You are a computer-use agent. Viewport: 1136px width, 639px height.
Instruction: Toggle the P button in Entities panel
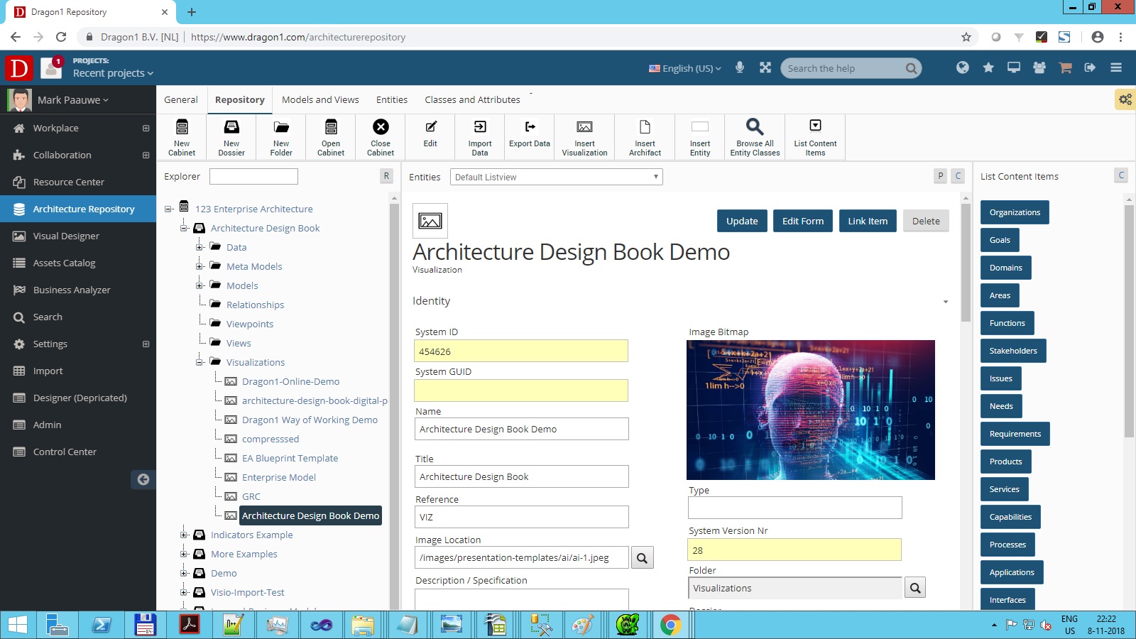coord(941,176)
